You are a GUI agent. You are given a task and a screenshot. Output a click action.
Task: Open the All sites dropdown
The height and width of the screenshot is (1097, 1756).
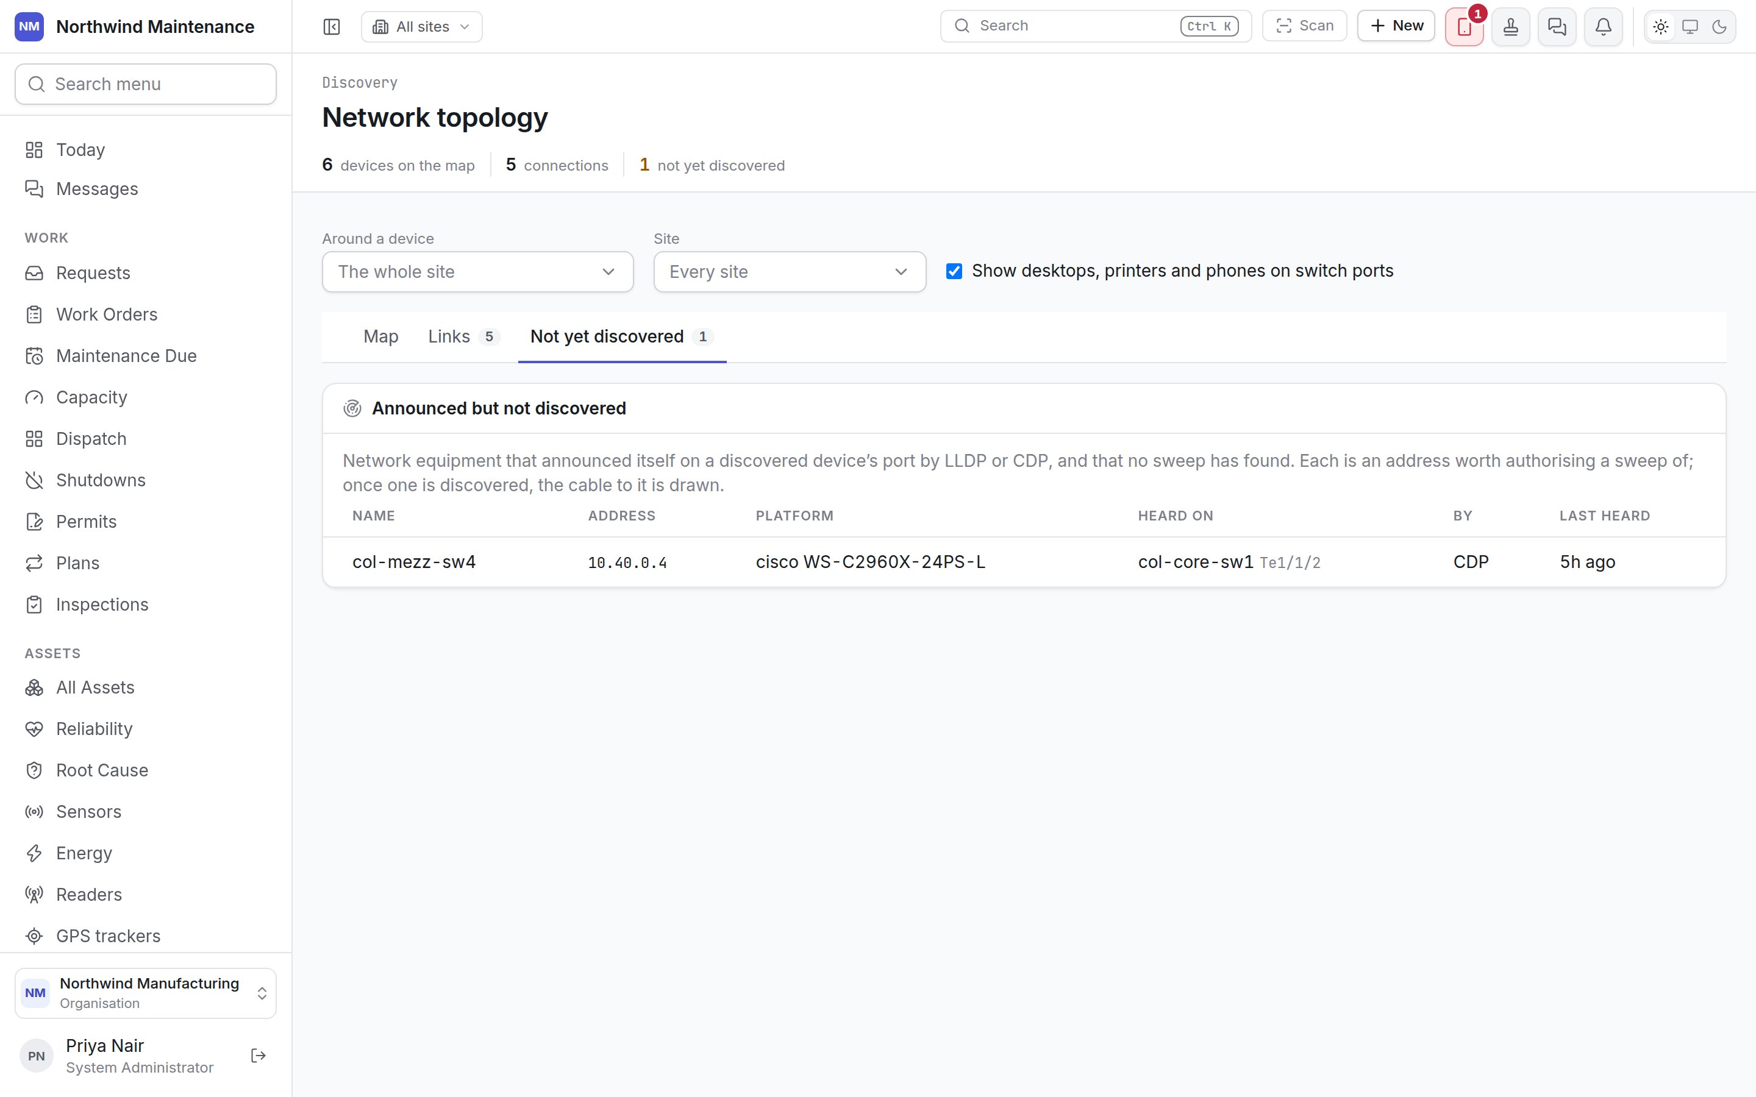coord(421,27)
